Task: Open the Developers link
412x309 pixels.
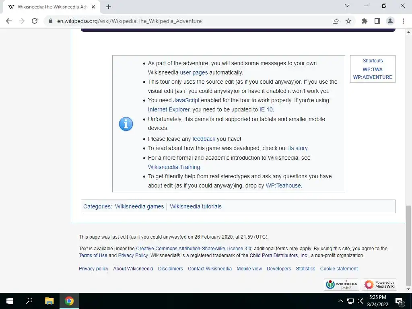Action: (x=279, y=269)
